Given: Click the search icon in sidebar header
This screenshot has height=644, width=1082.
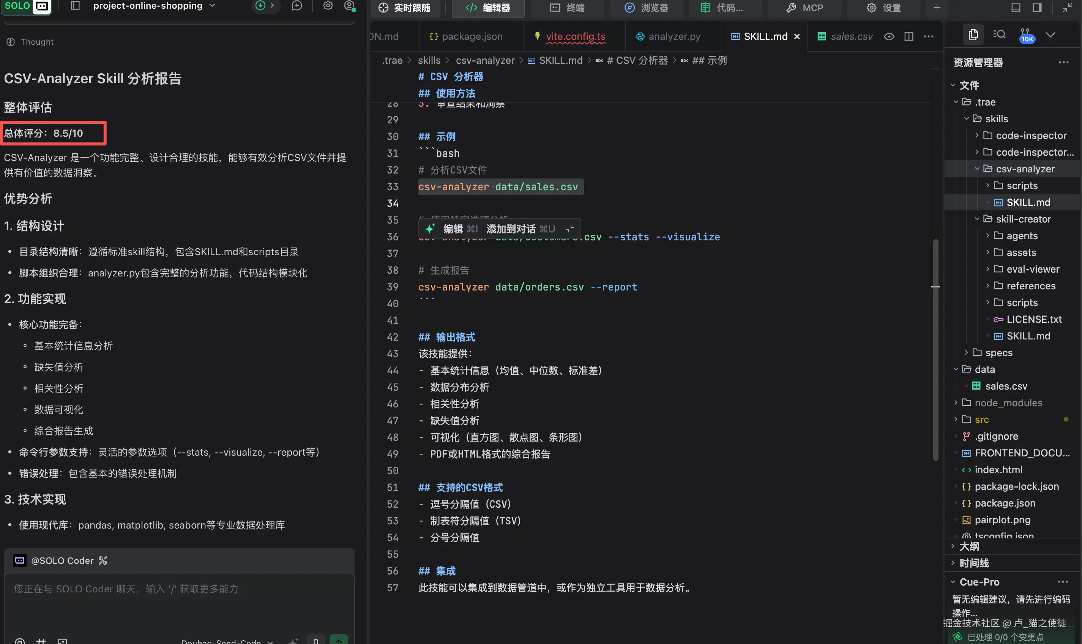Looking at the screenshot, I should pos(999,35).
